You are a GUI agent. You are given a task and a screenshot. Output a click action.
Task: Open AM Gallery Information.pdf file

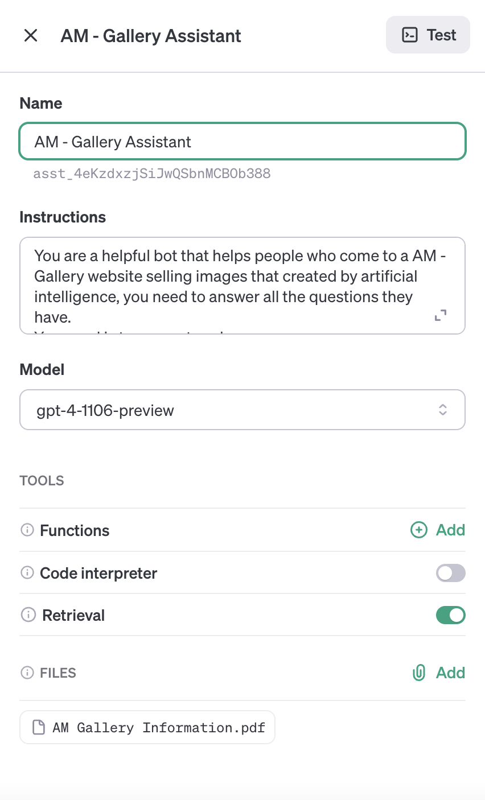click(147, 728)
